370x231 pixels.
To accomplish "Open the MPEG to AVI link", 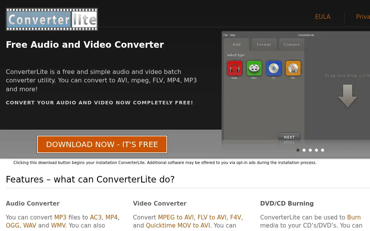I will (176, 217).
